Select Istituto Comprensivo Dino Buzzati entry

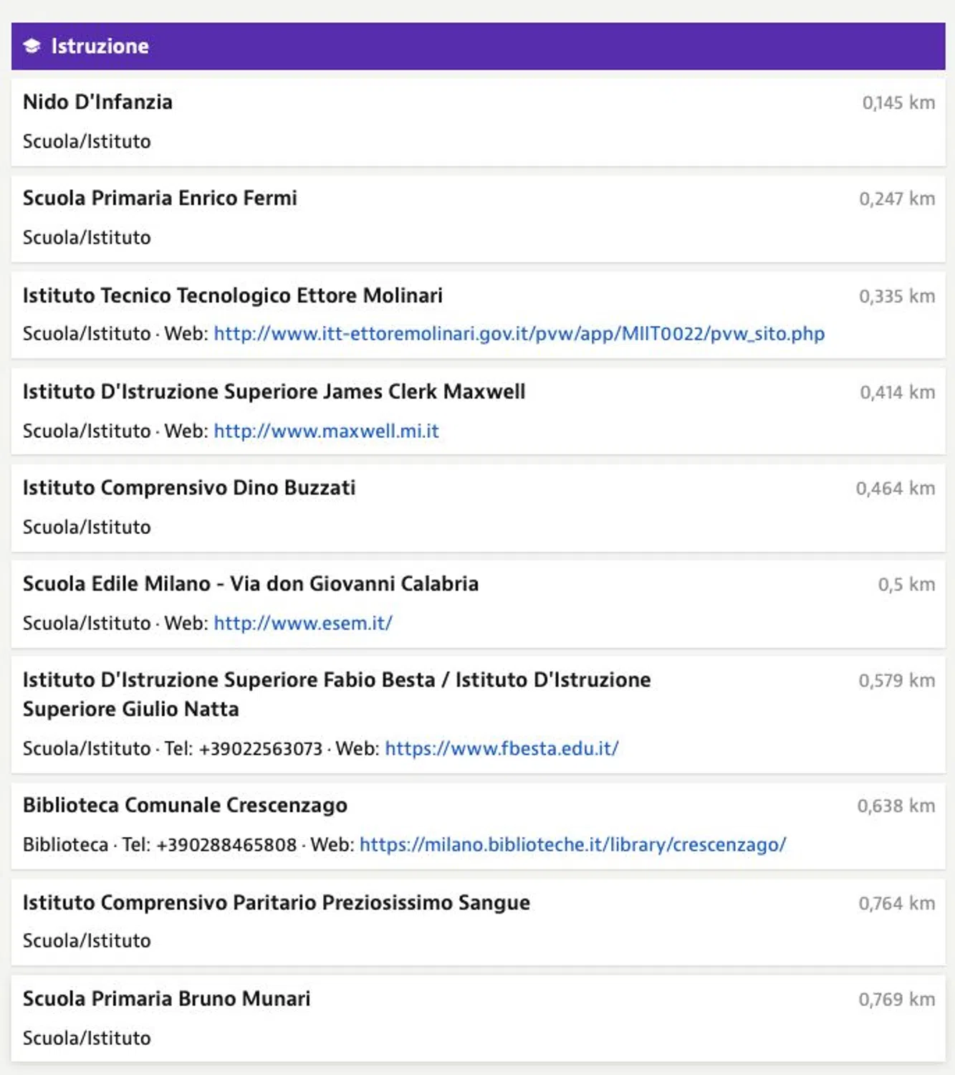(x=478, y=507)
